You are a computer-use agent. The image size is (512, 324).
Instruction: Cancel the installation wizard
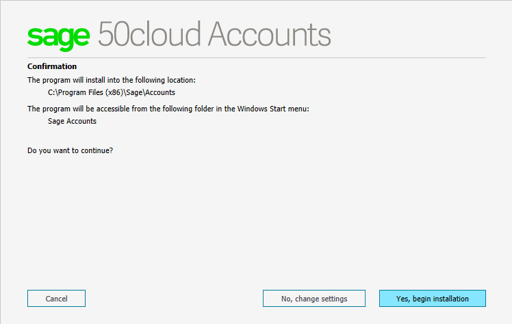[x=56, y=299]
